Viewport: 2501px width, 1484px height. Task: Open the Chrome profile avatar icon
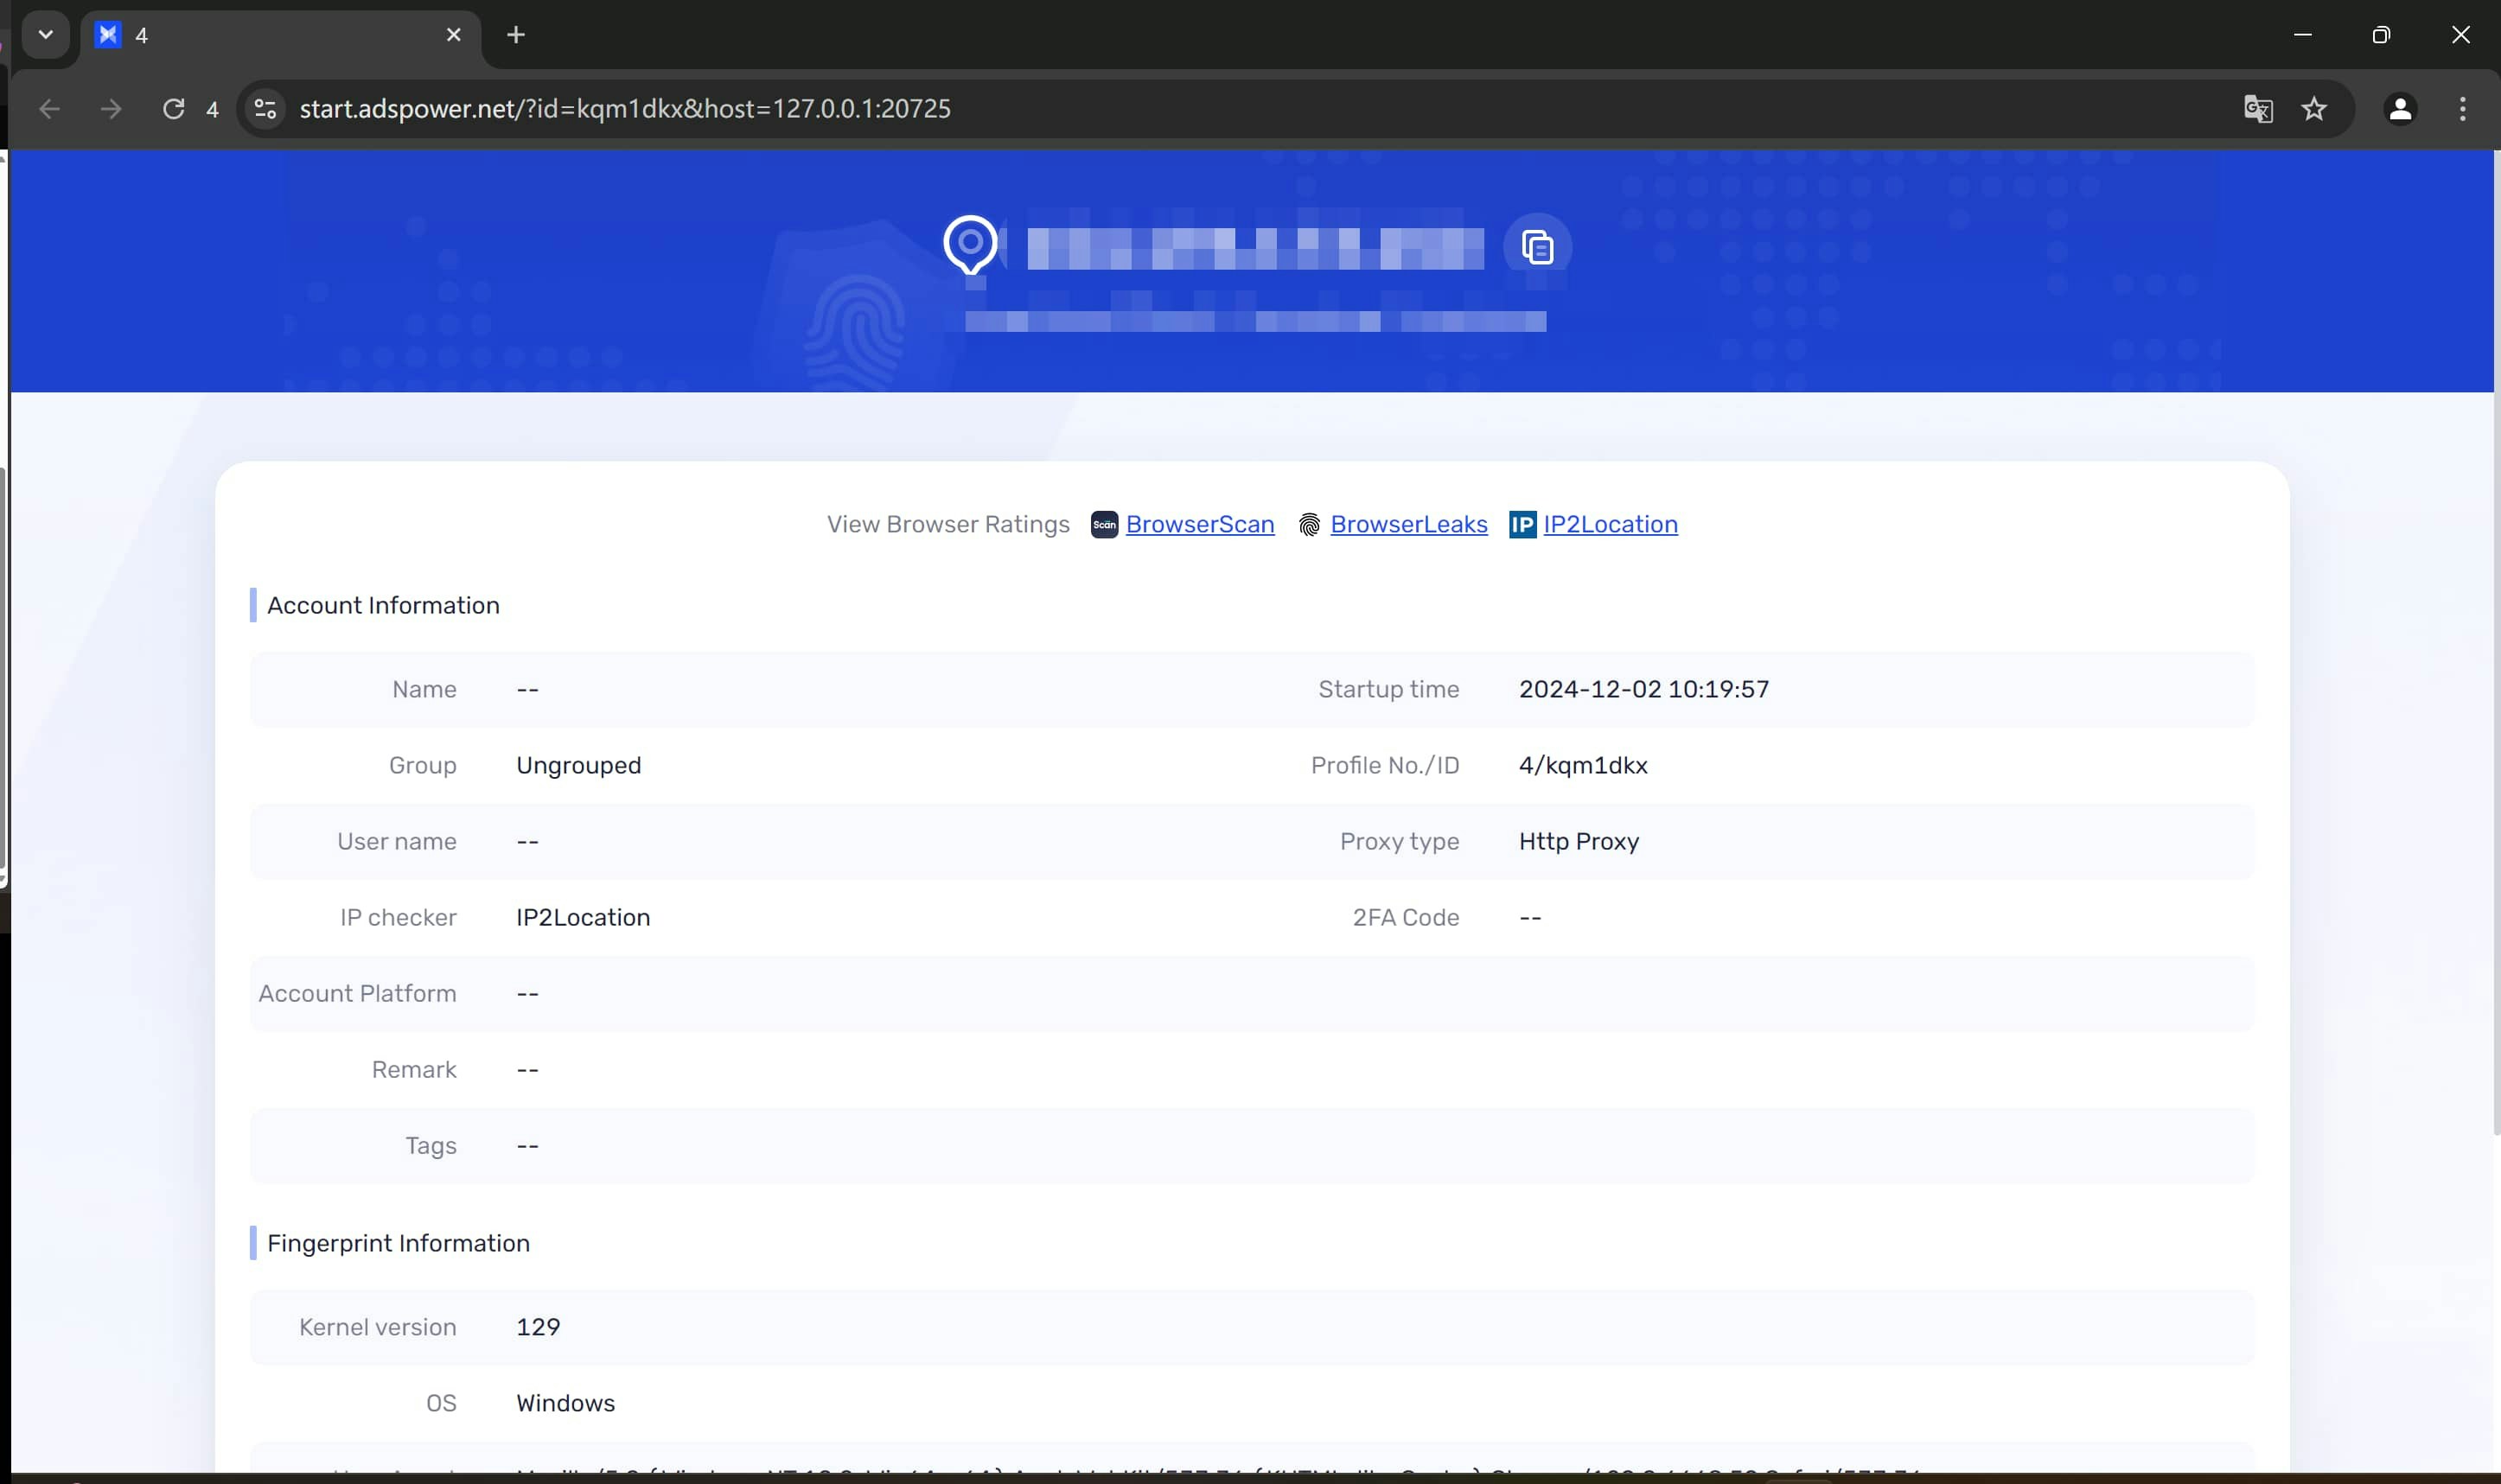tap(2400, 109)
